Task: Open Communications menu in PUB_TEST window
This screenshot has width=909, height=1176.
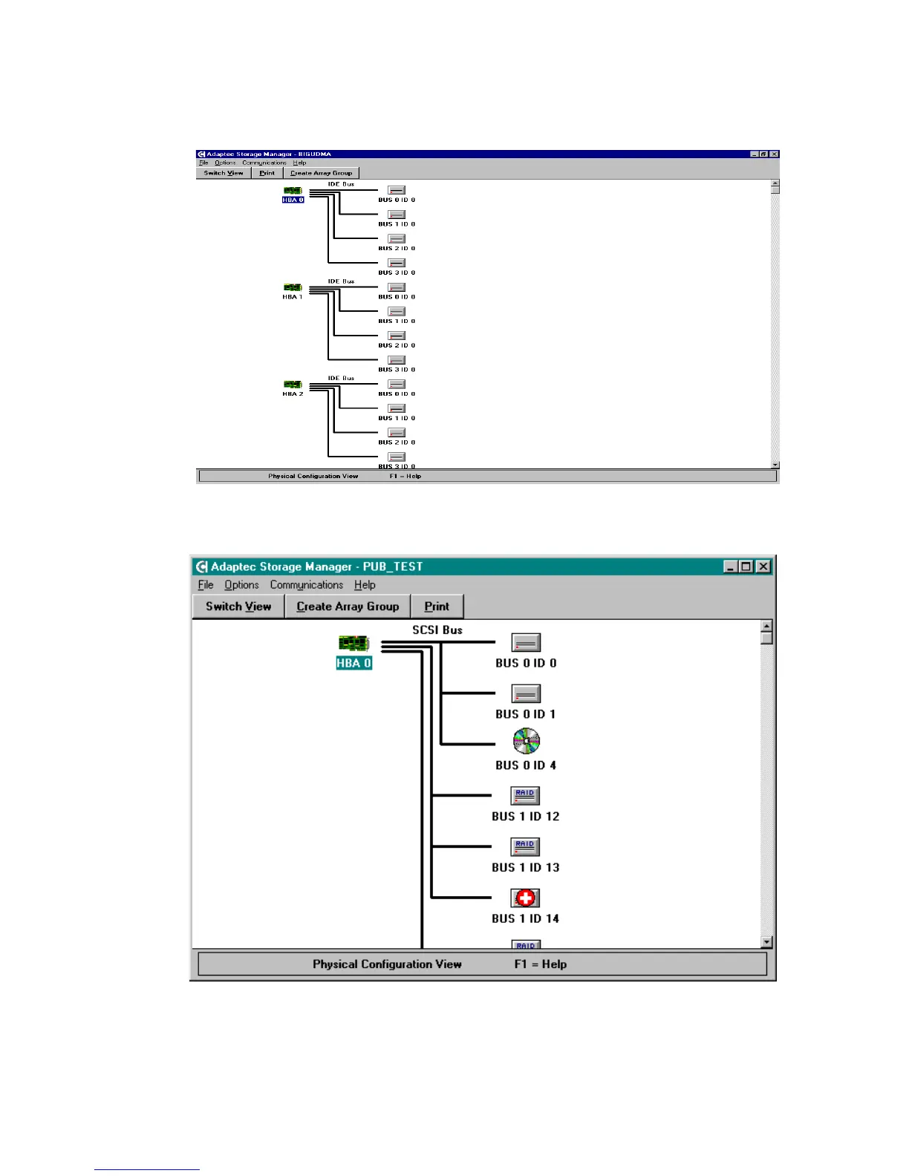Action: pos(306,585)
